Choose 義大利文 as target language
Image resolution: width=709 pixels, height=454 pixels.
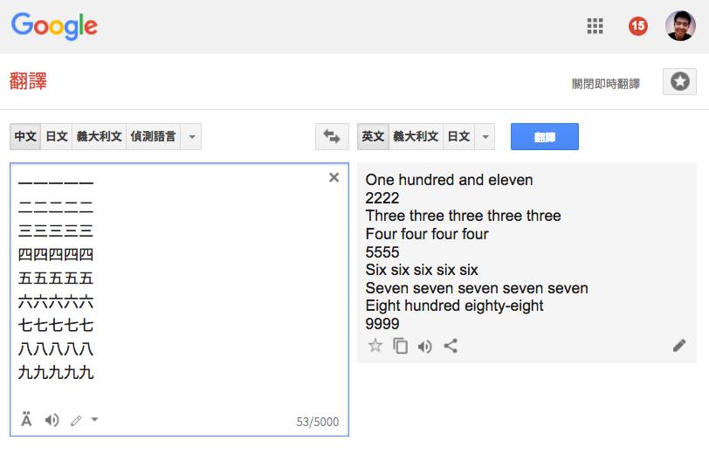coord(416,136)
